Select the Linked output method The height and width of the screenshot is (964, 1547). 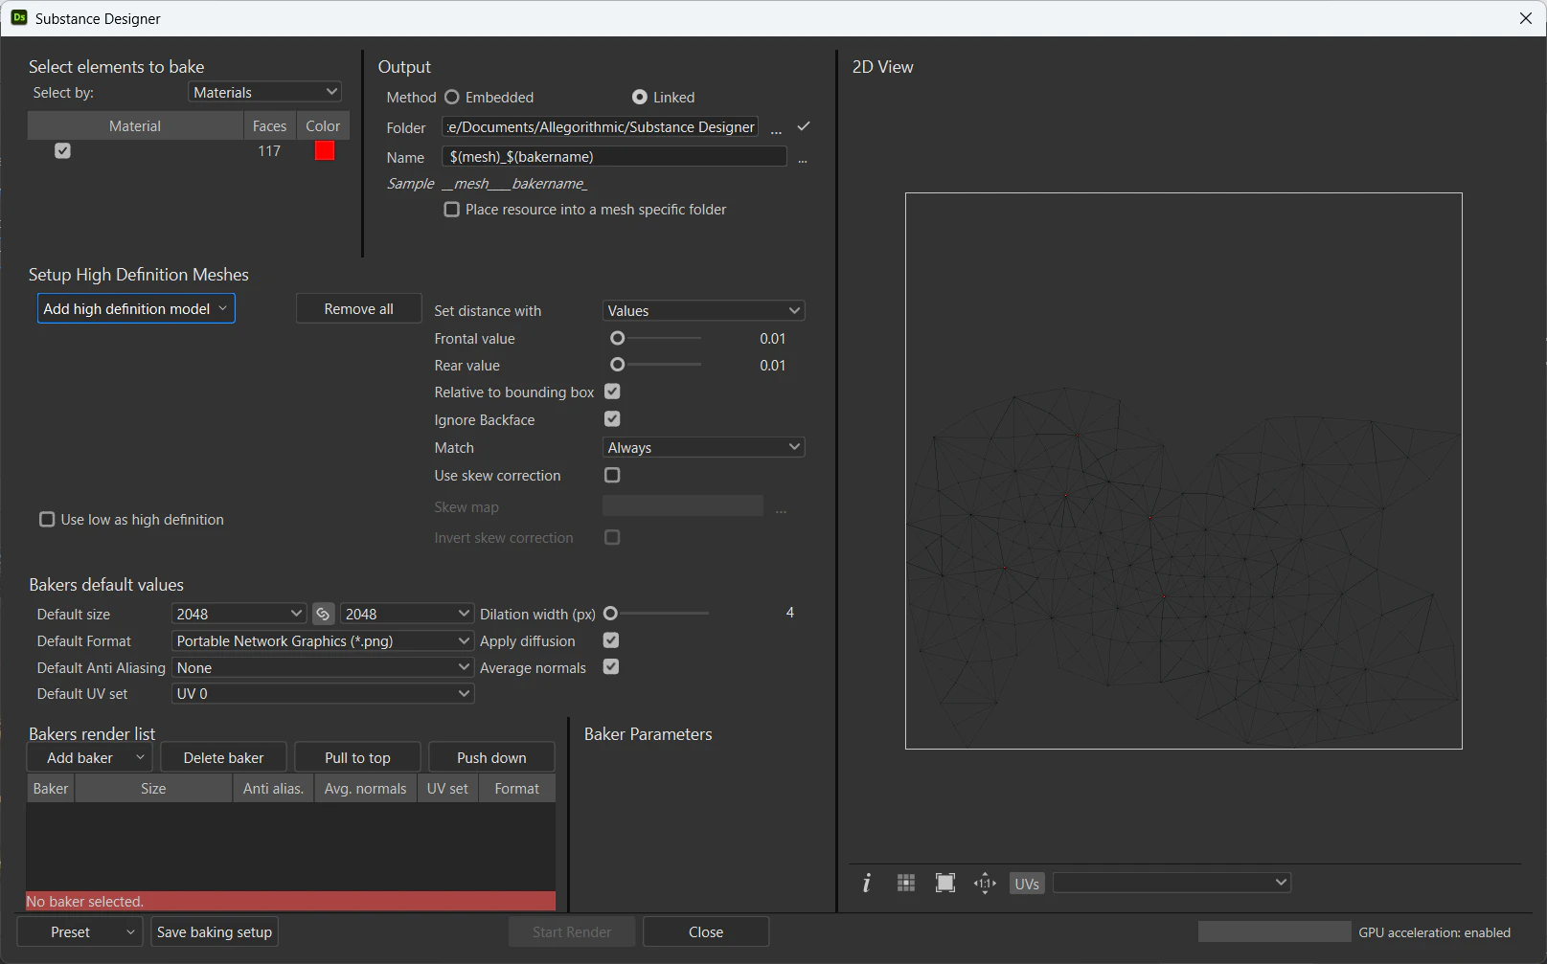point(640,98)
